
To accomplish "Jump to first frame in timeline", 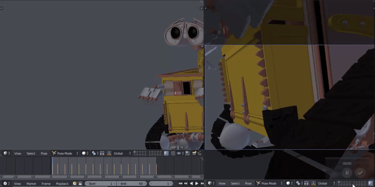I will [x=180, y=183].
